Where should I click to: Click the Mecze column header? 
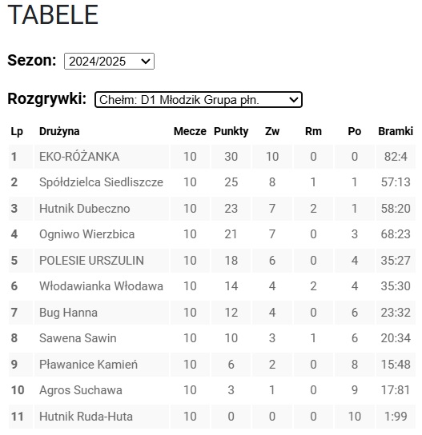coord(190,131)
